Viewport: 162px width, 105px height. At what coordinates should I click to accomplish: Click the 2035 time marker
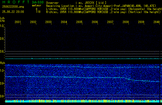[79, 22]
